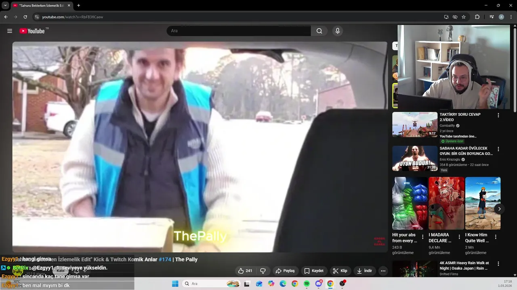Open the YouTube hamburger guide menu
Viewport: 517px width, 290px height.
click(x=10, y=31)
